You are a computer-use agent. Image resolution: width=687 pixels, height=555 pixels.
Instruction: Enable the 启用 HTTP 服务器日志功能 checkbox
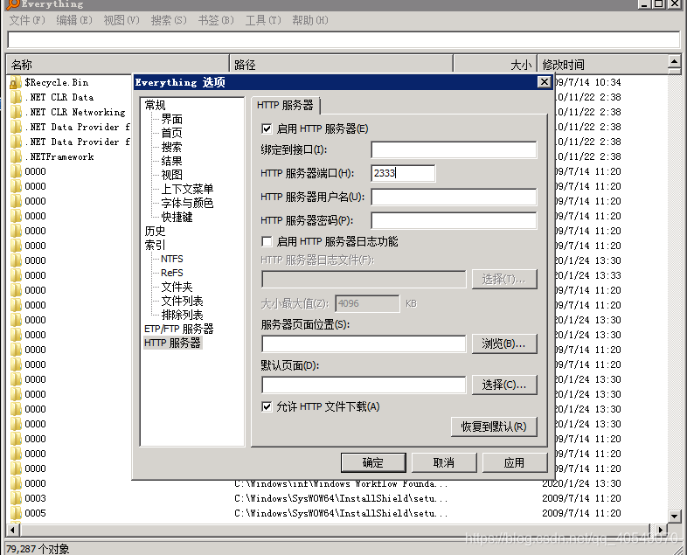click(267, 241)
